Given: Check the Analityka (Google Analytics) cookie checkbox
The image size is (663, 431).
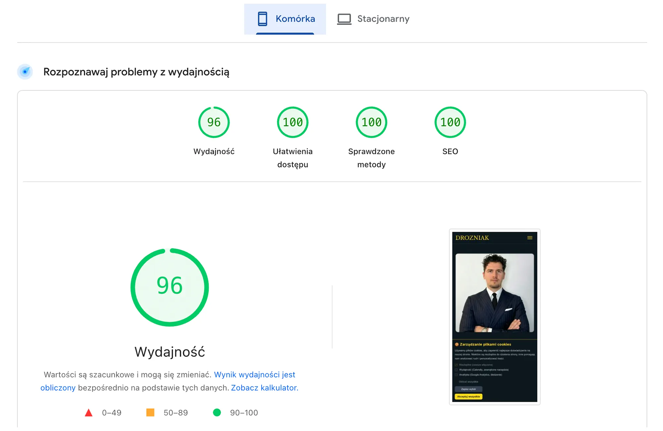Looking at the screenshot, I should (456, 375).
